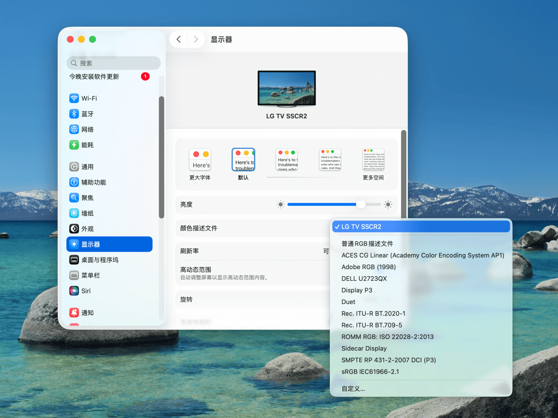Click the 搜索 search field
558x418 pixels.
point(113,63)
